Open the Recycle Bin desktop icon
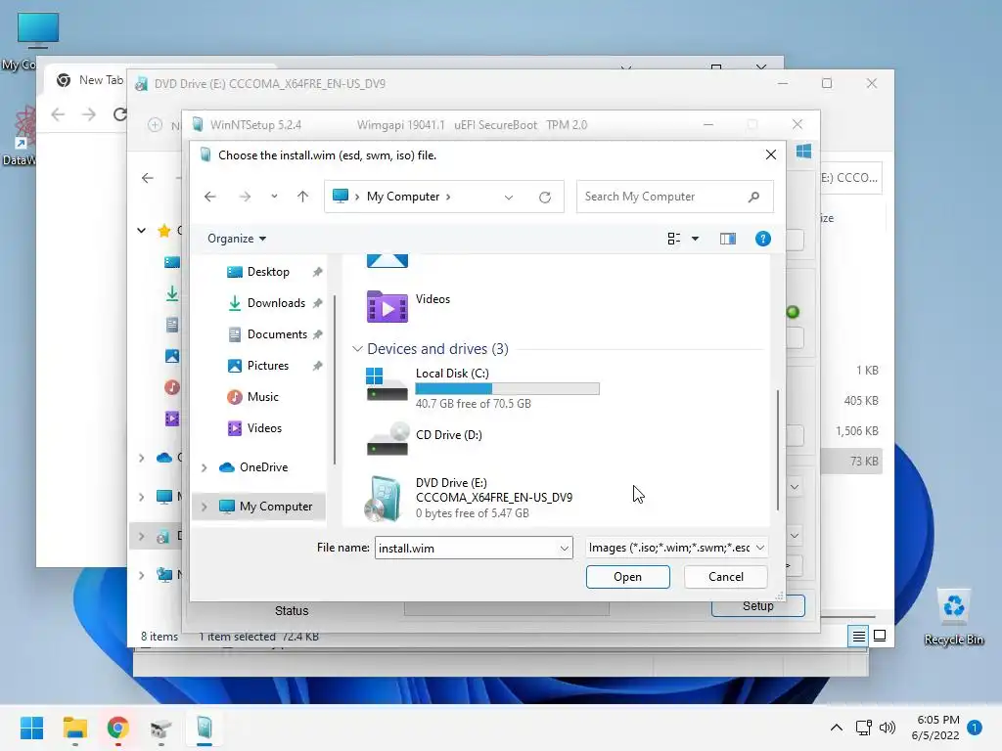This screenshot has height=751, width=1002. click(x=953, y=616)
